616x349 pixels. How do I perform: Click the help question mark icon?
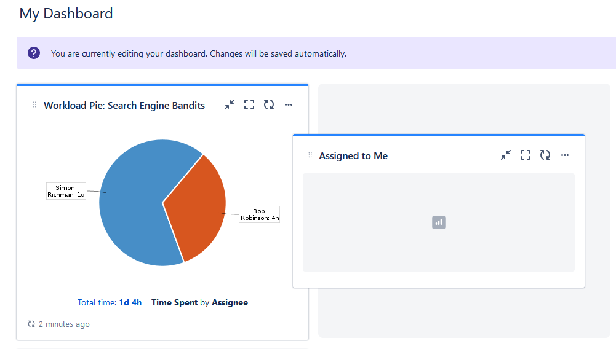point(34,53)
